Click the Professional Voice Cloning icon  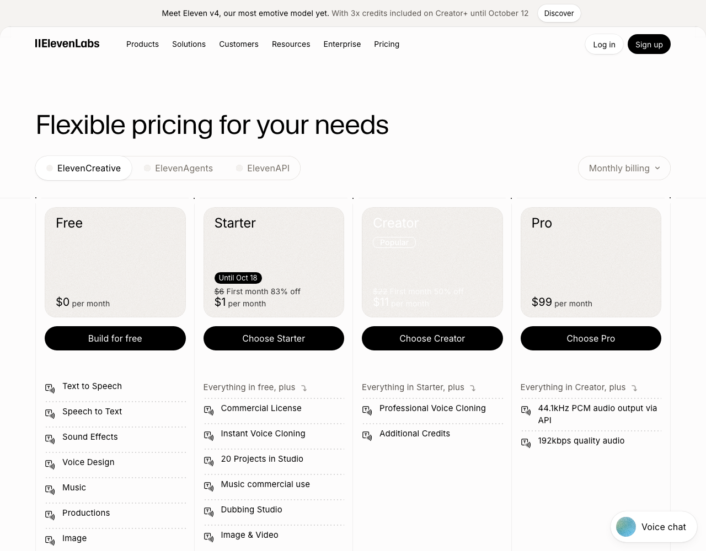(367, 410)
